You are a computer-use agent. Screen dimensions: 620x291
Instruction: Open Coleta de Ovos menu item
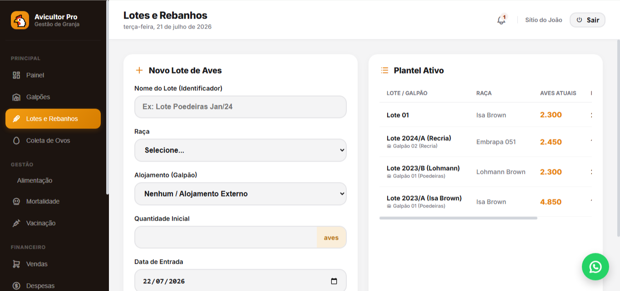pyautogui.click(x=53, y=141)
